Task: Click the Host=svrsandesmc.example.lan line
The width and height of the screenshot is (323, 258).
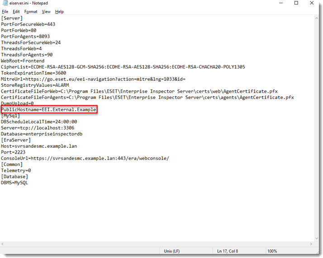Action: tap(39, 146)
